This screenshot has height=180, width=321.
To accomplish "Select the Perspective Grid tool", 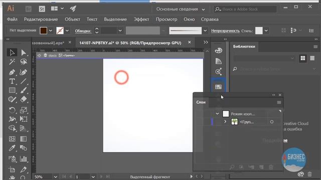I will click(24, 128).
